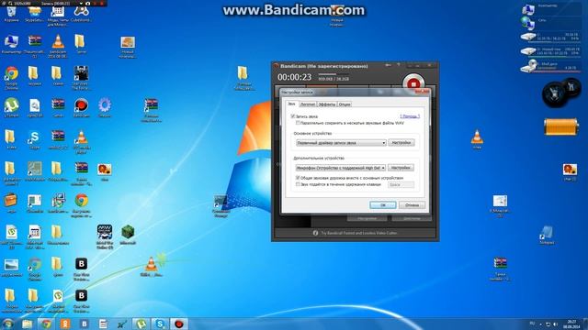
Task: Stop recording with Bandicam's red record button
Action: [413, 83]
